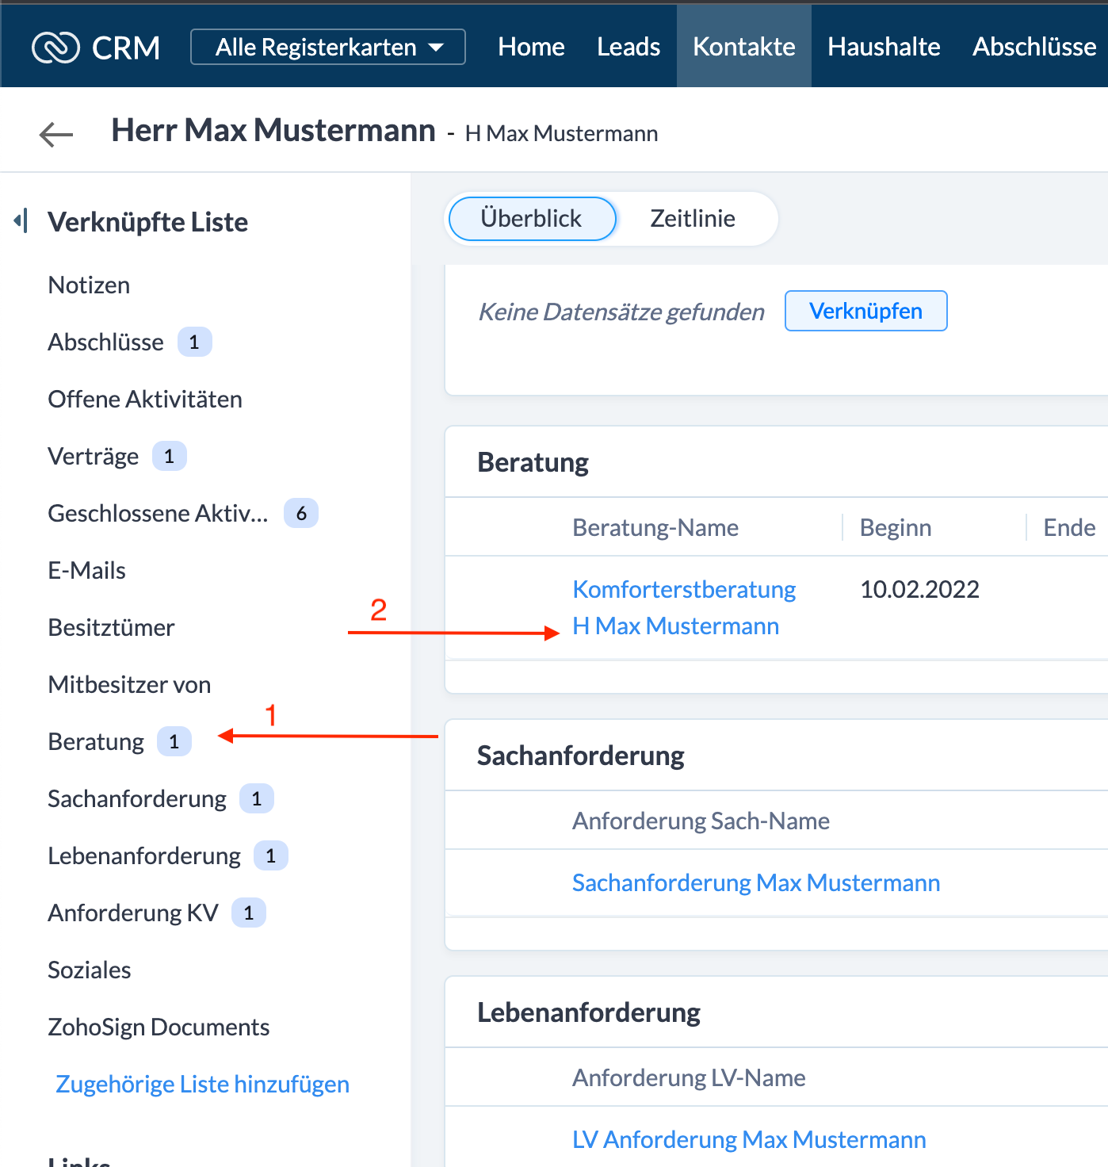The width and height of the screenshot is (1108, 1167).
Task: Open the Komforterstberatung H Max Mustermann link
Action: pos(683,607)
